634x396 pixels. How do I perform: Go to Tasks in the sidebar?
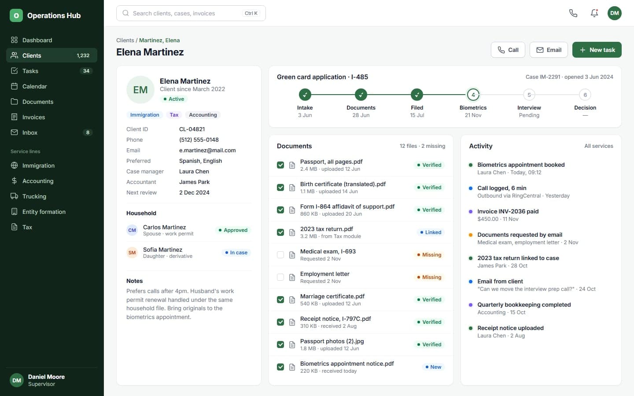(52, 71)
